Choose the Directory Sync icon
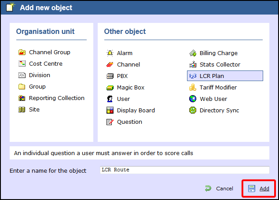This screenshot has width=279, height=200. 193,111
